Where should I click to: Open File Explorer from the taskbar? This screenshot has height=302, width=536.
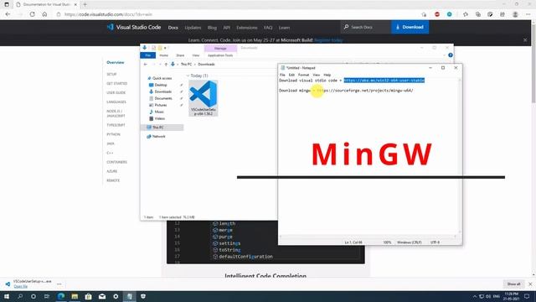tap(75, 296)
